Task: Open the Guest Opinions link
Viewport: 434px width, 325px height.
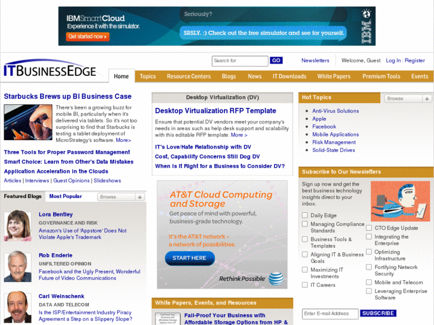Action: point(72,180)
